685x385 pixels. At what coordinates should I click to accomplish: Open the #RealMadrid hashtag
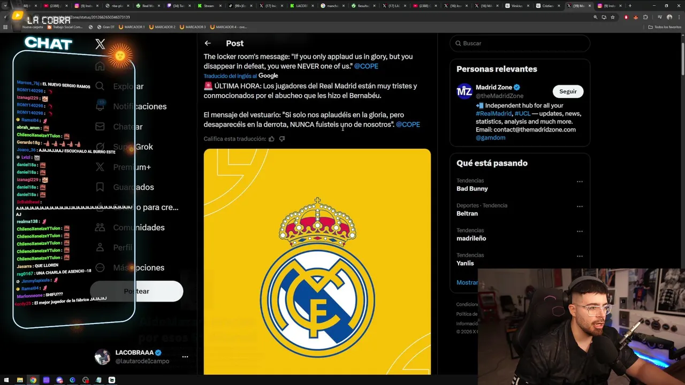pos(493,114)
